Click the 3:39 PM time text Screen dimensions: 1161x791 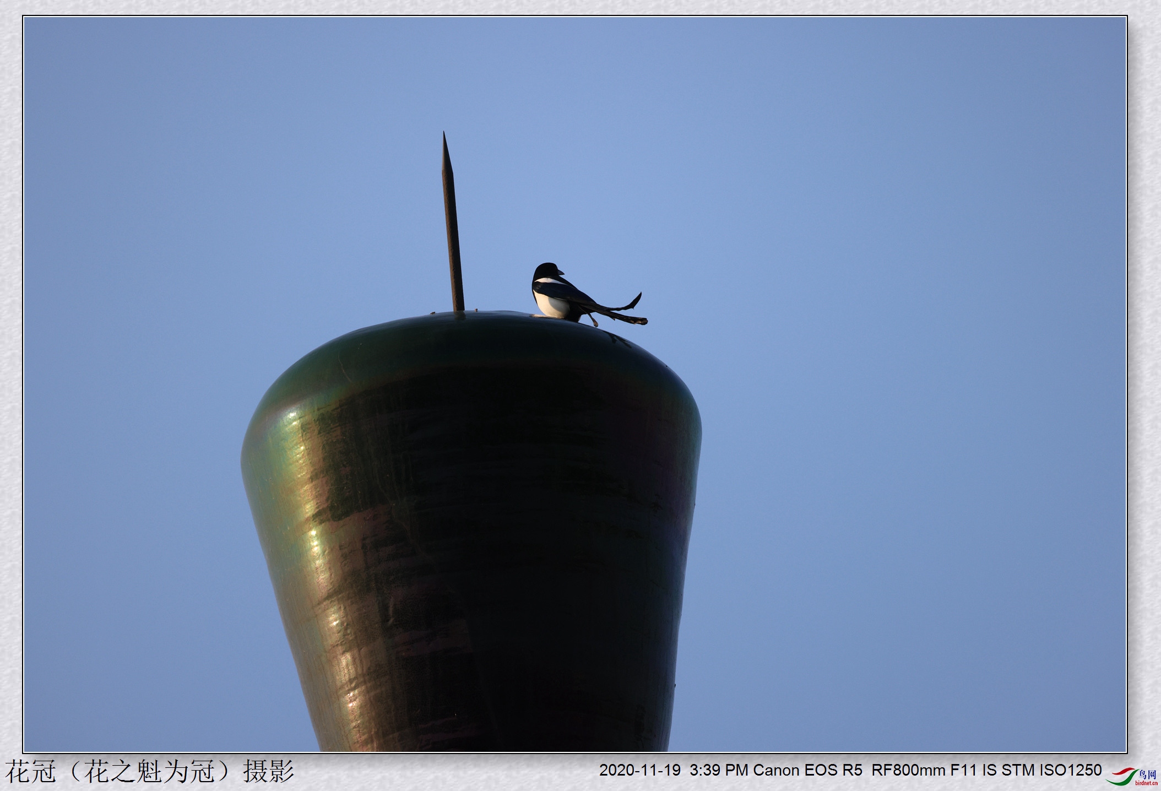[718, 770]
